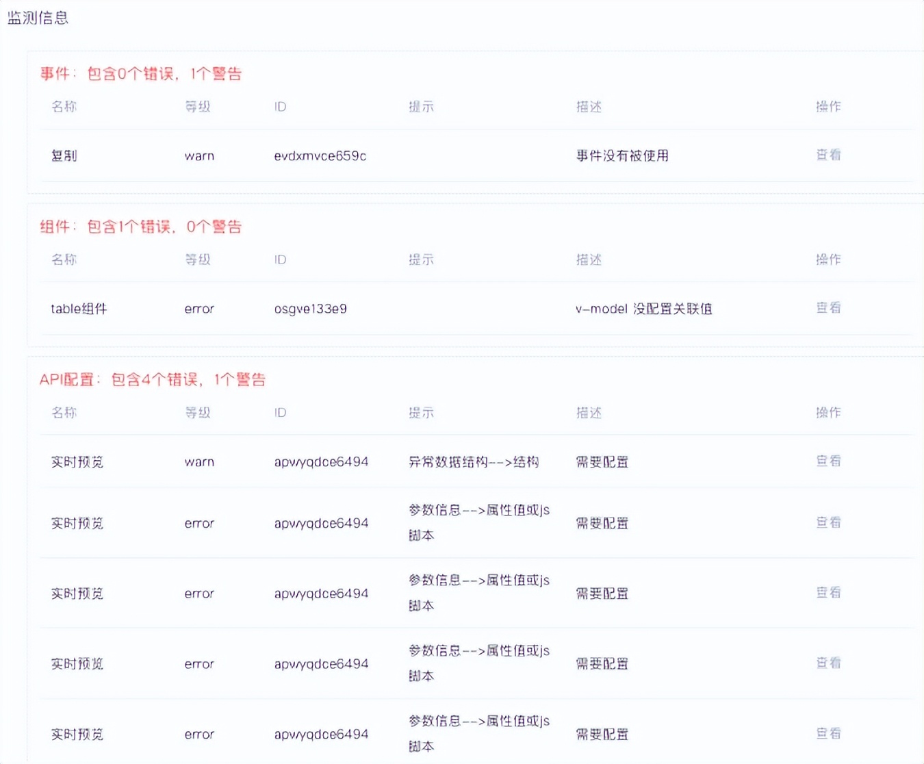Click 等级 header in the API配置 table

point(198,413)
